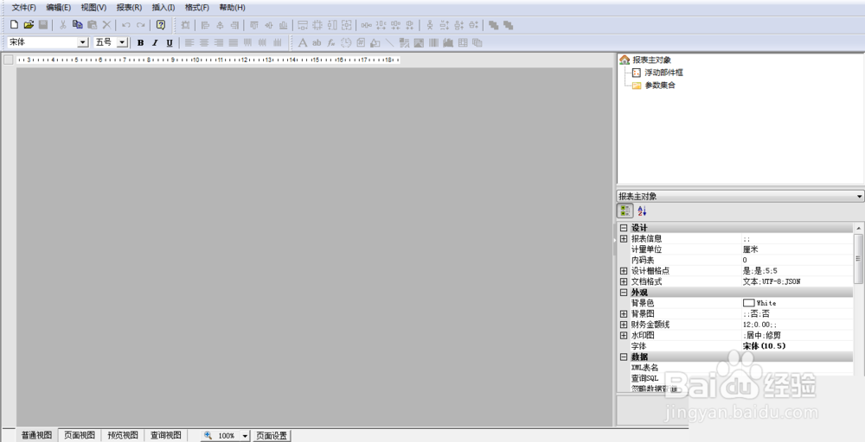Open the 报表主对象 object selector dropdown
865x442 pixels.
pos(859,196)
